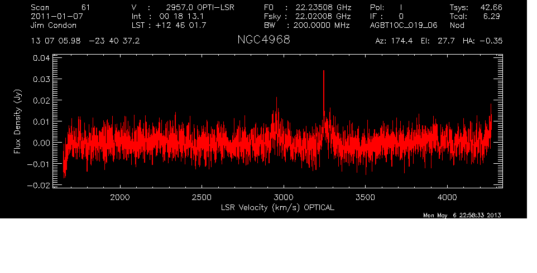Screen dimensions: 537x273
Task: Click the -0.01 y-axis tick label
Action: (x=39, y=164)
